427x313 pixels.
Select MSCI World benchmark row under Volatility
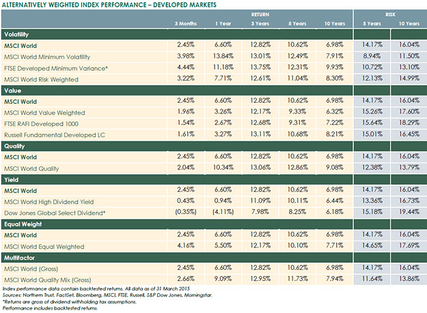[x=214, y=46]
